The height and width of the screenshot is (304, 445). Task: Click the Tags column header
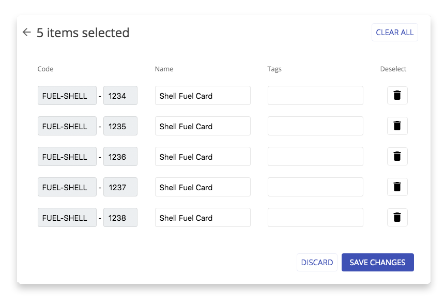[274, 69]
